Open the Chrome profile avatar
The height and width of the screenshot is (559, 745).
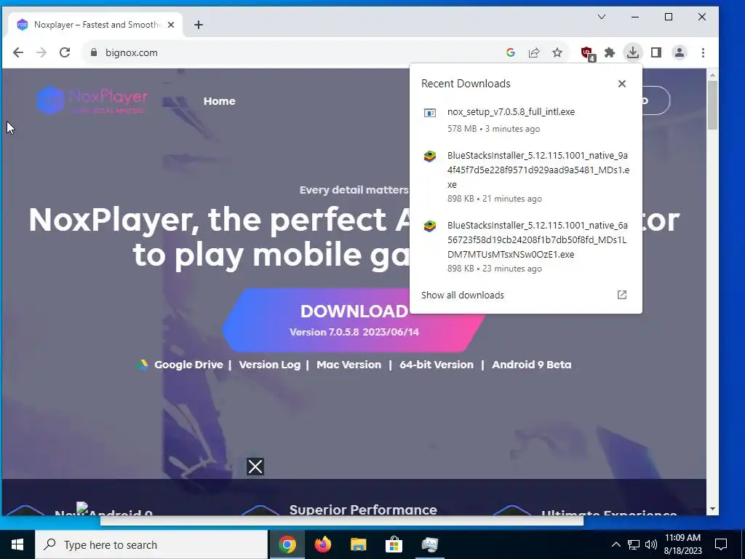(680, 52)
